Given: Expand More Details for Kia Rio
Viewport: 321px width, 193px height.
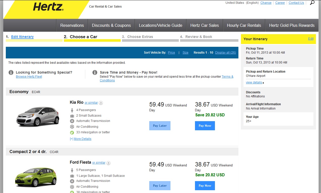Looking at the screenshot, I should (x=81, y=139).
